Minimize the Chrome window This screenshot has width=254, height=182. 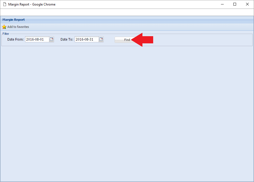(x=222, y=4)
